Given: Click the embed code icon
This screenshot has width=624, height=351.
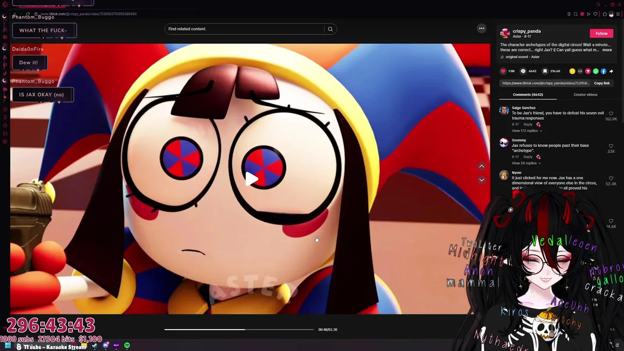Looking at the screenshot, I should tap(580, 71).
